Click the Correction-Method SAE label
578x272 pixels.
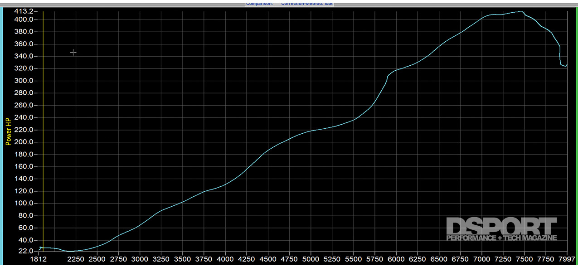pyautogui.click(x=306, y=4)
